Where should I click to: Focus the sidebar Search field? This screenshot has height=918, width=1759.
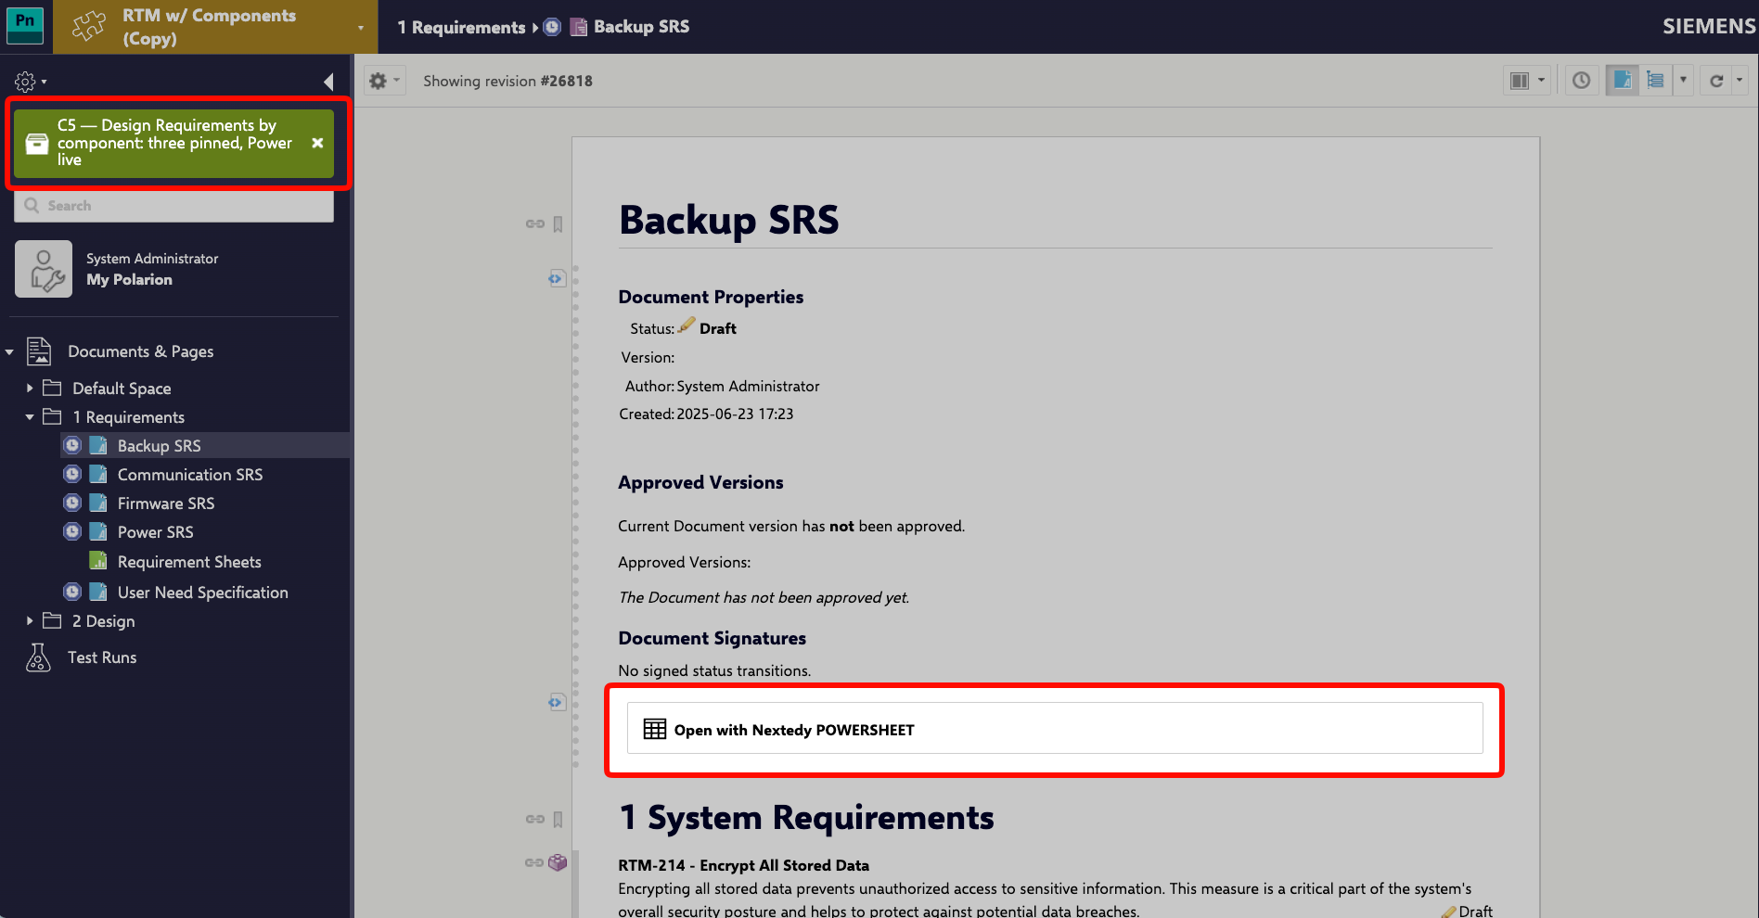coord(174,206)
